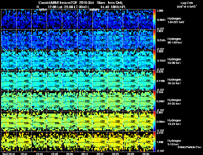Click the Hydrogen 13-24 keV row label
Viewport: 203px width, 155px height.
coord(174,122)
